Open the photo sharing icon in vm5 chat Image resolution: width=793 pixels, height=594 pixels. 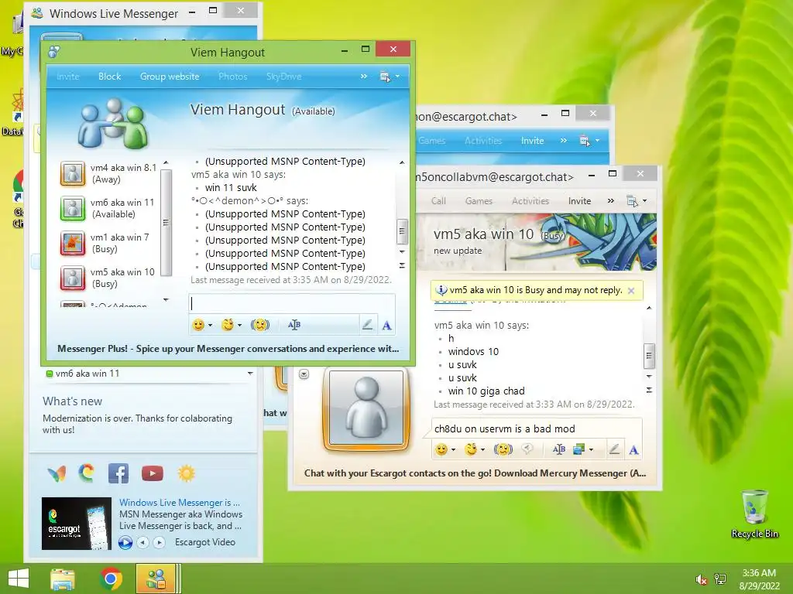tap(578, 449)
